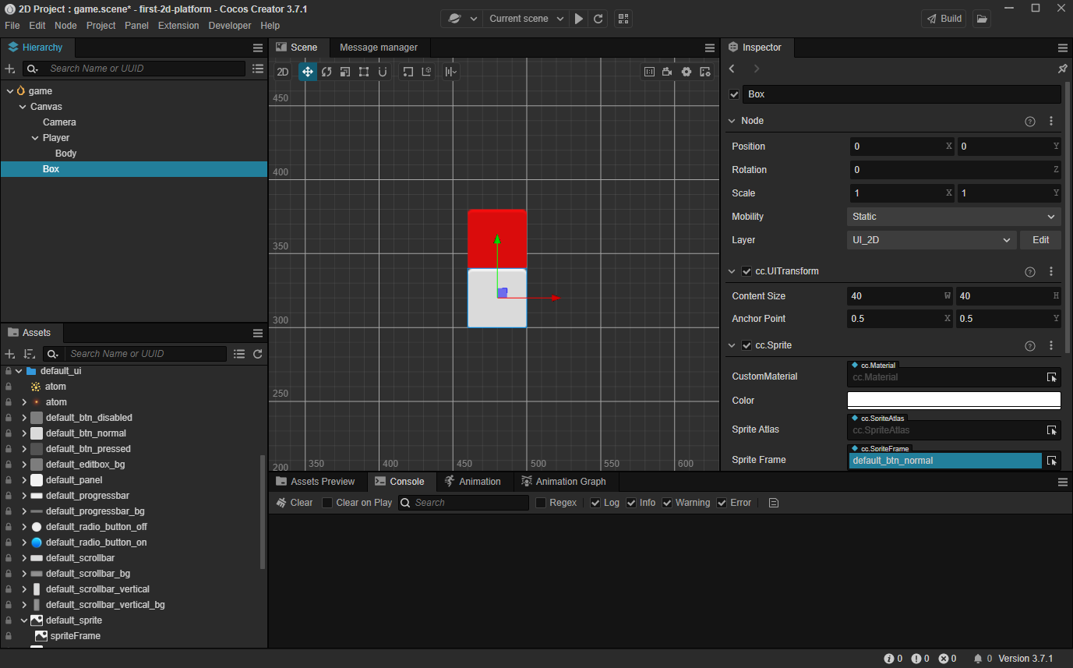Uncheck the Warning filter checkbox
Screen dimensions: 1073x668
(x=667, y=503)
